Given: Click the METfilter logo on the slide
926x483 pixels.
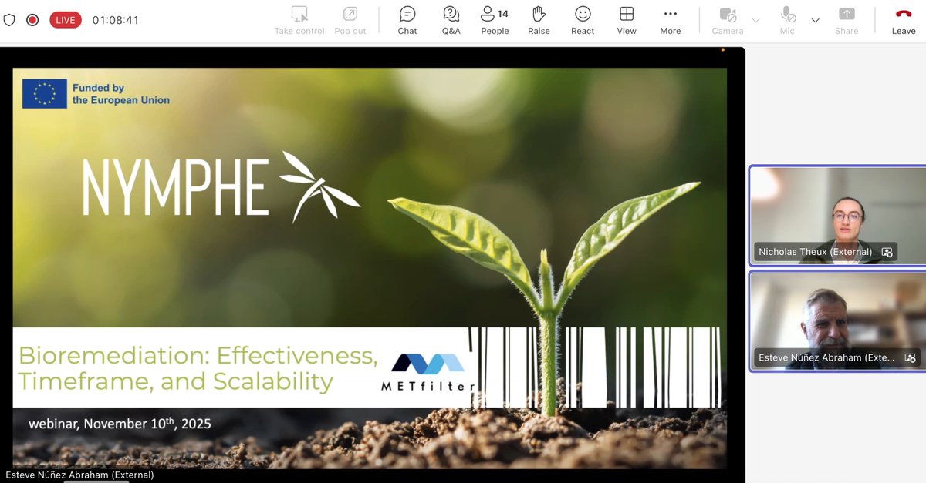Looking at the screenshot, I should click(x=428, y=372).
